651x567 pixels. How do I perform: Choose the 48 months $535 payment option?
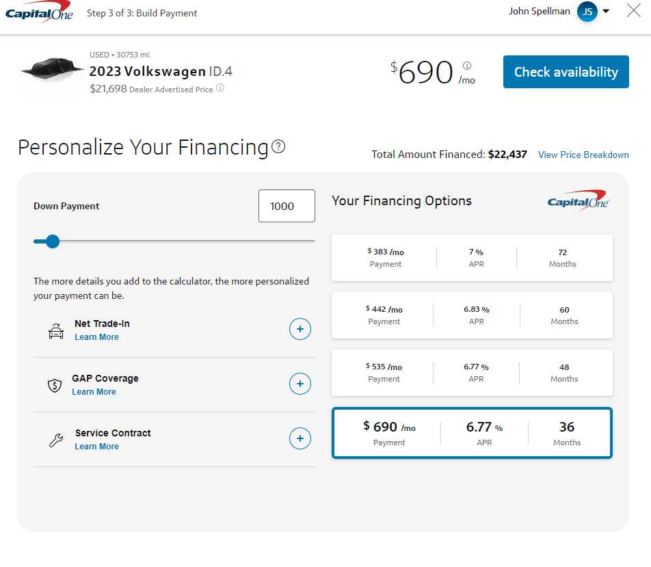coord(472,373)
